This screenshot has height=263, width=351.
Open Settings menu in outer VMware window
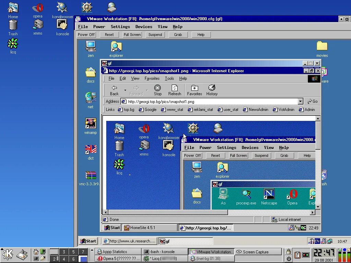point(120,27)
